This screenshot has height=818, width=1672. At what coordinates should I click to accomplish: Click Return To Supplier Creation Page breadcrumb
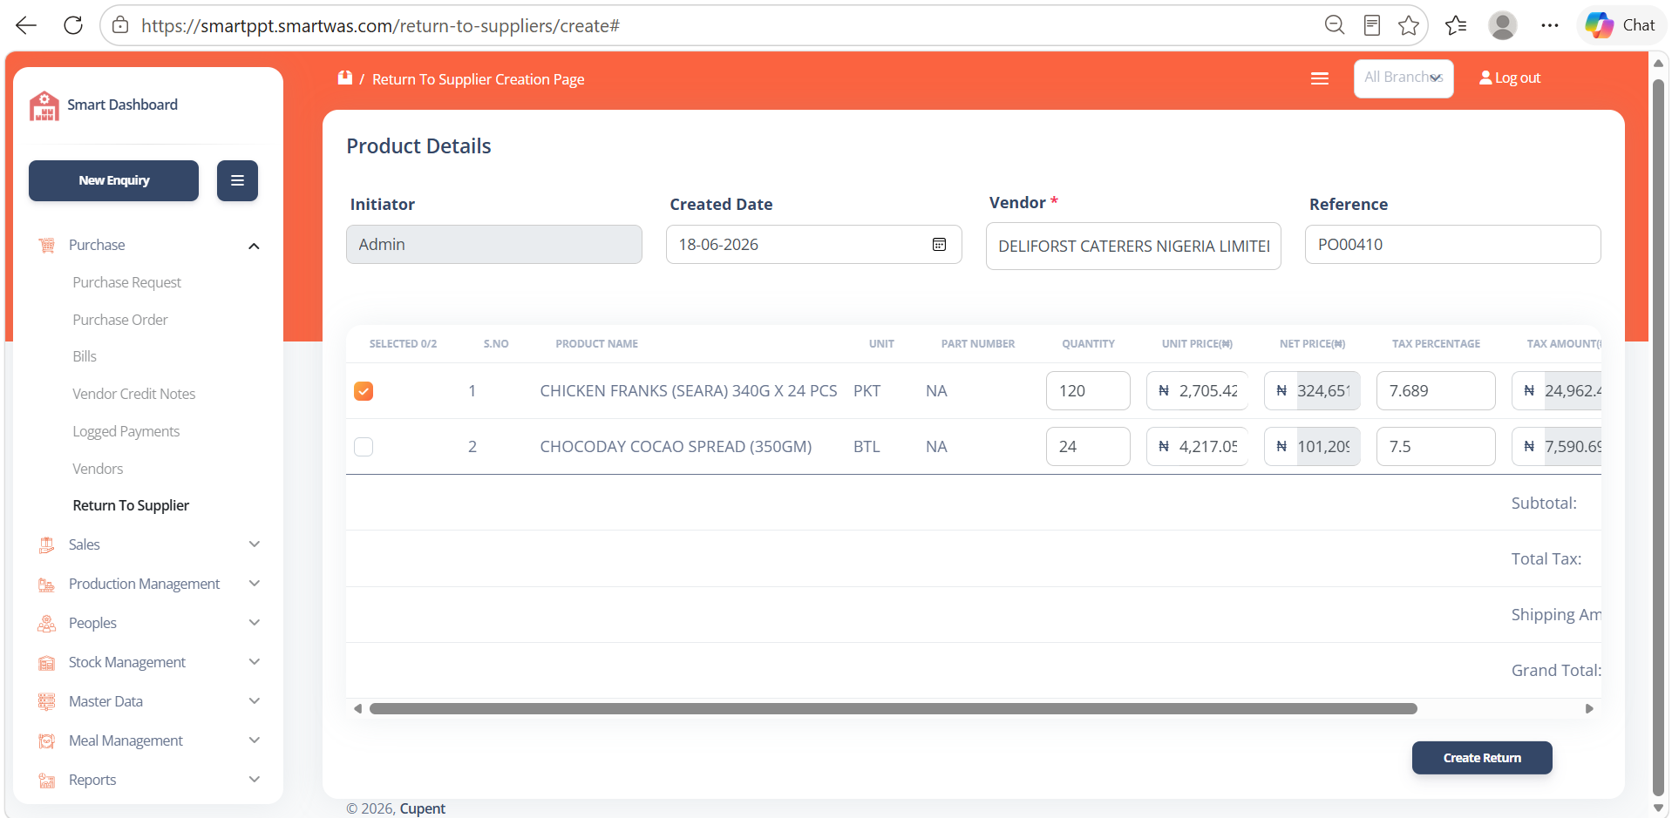point(479,79)
